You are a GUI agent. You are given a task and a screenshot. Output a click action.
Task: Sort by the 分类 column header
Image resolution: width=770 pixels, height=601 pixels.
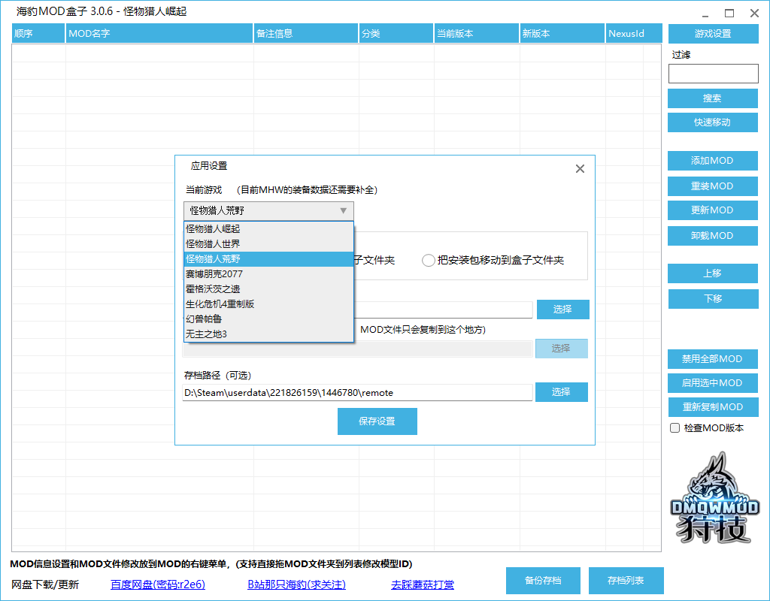(x=396, y=33)
